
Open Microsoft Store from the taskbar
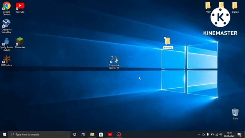point(101,135)
